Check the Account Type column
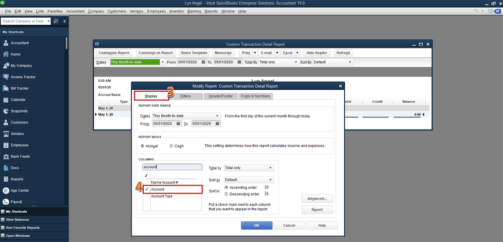The height and width of the screenshot is (242, 503). 147,196
